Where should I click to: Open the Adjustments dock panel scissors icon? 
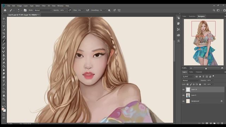click(x=178, y=29)
